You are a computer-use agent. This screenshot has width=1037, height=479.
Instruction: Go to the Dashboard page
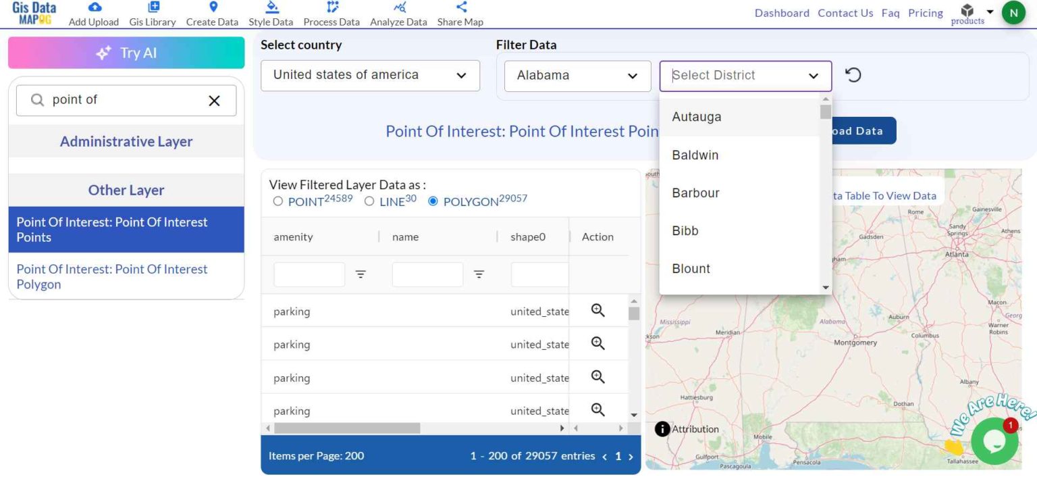782,13
